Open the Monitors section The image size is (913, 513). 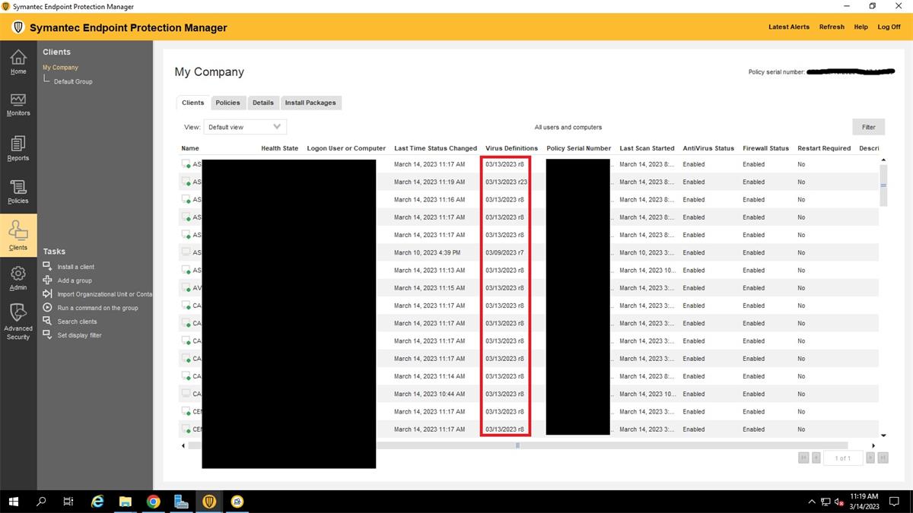18,104
